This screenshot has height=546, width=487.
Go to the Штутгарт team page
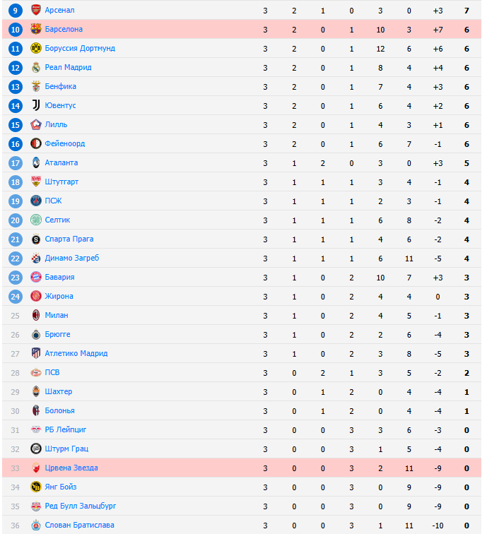point(61,182)
